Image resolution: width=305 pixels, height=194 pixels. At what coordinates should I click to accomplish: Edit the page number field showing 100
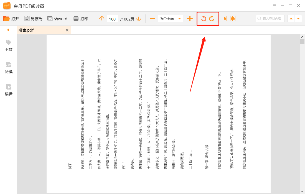(x=112, y=19)
